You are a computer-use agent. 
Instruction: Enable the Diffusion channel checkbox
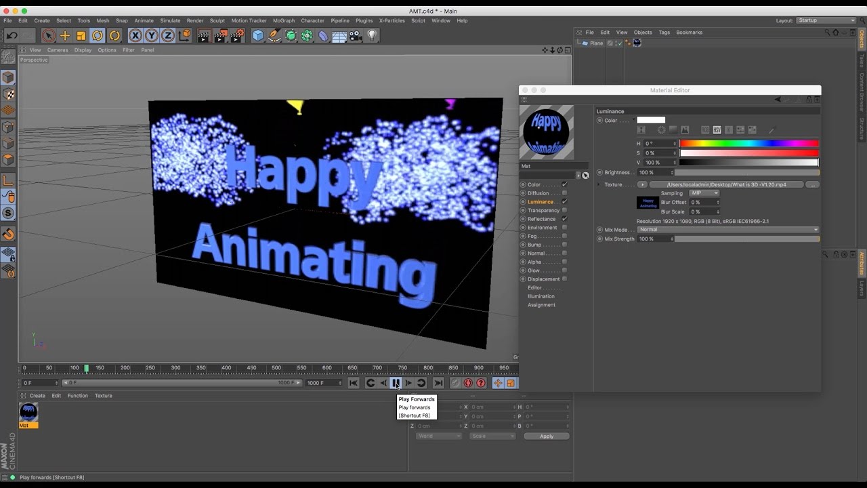click(564, 193)
